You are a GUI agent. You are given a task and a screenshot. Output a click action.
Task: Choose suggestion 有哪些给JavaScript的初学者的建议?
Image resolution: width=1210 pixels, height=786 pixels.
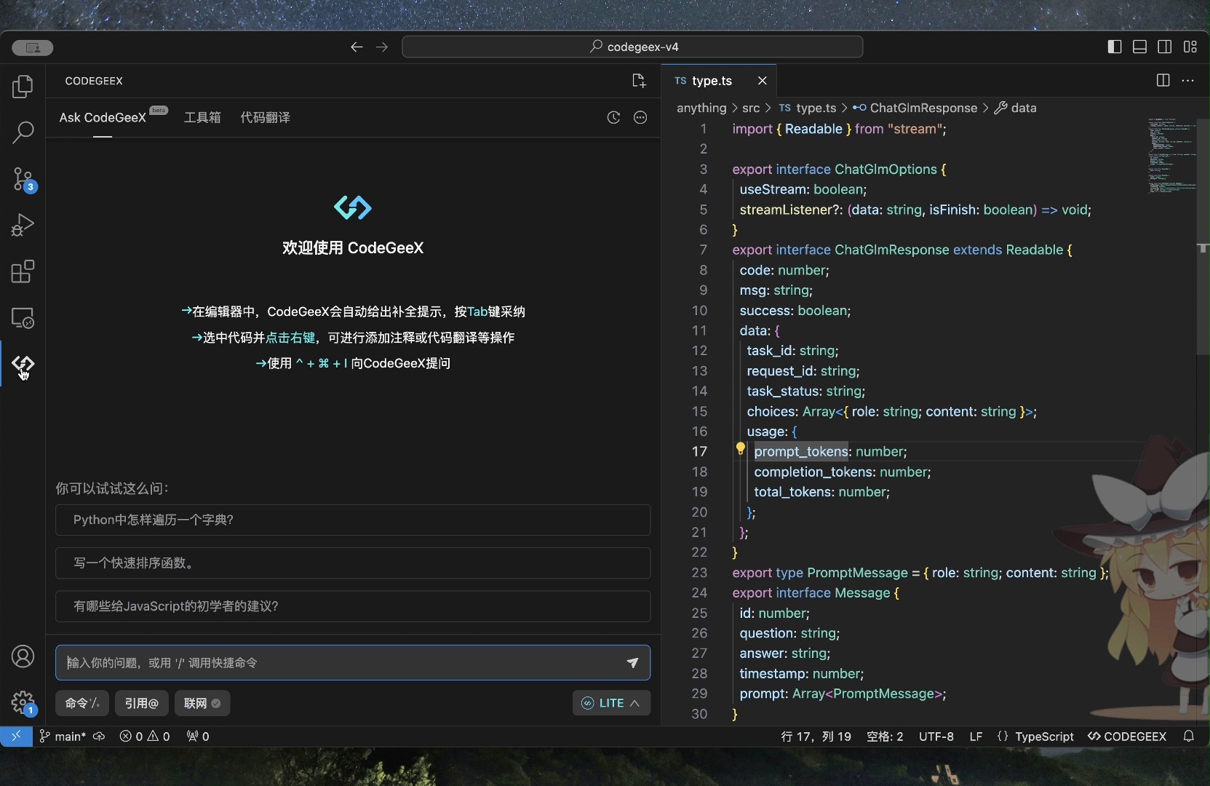tap(353, 606)
